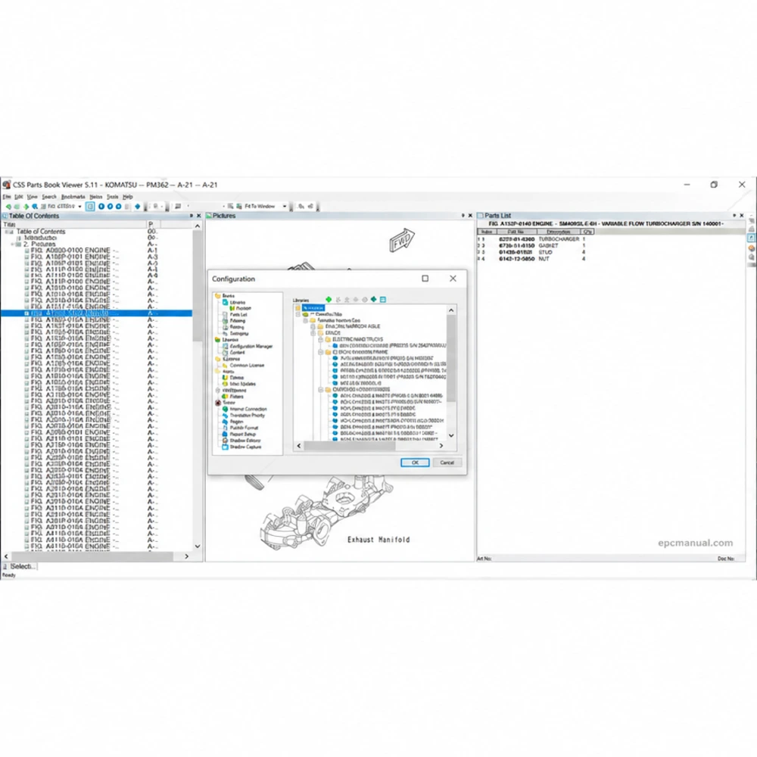Viewport: 757px width, 757px height.
Task: Click orange globe icon on right sidebar
Action: 752,248
